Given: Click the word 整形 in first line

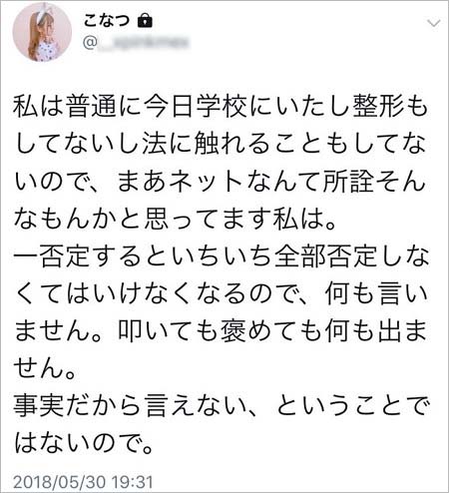Looking at the screenshot, I should (378, 106).
